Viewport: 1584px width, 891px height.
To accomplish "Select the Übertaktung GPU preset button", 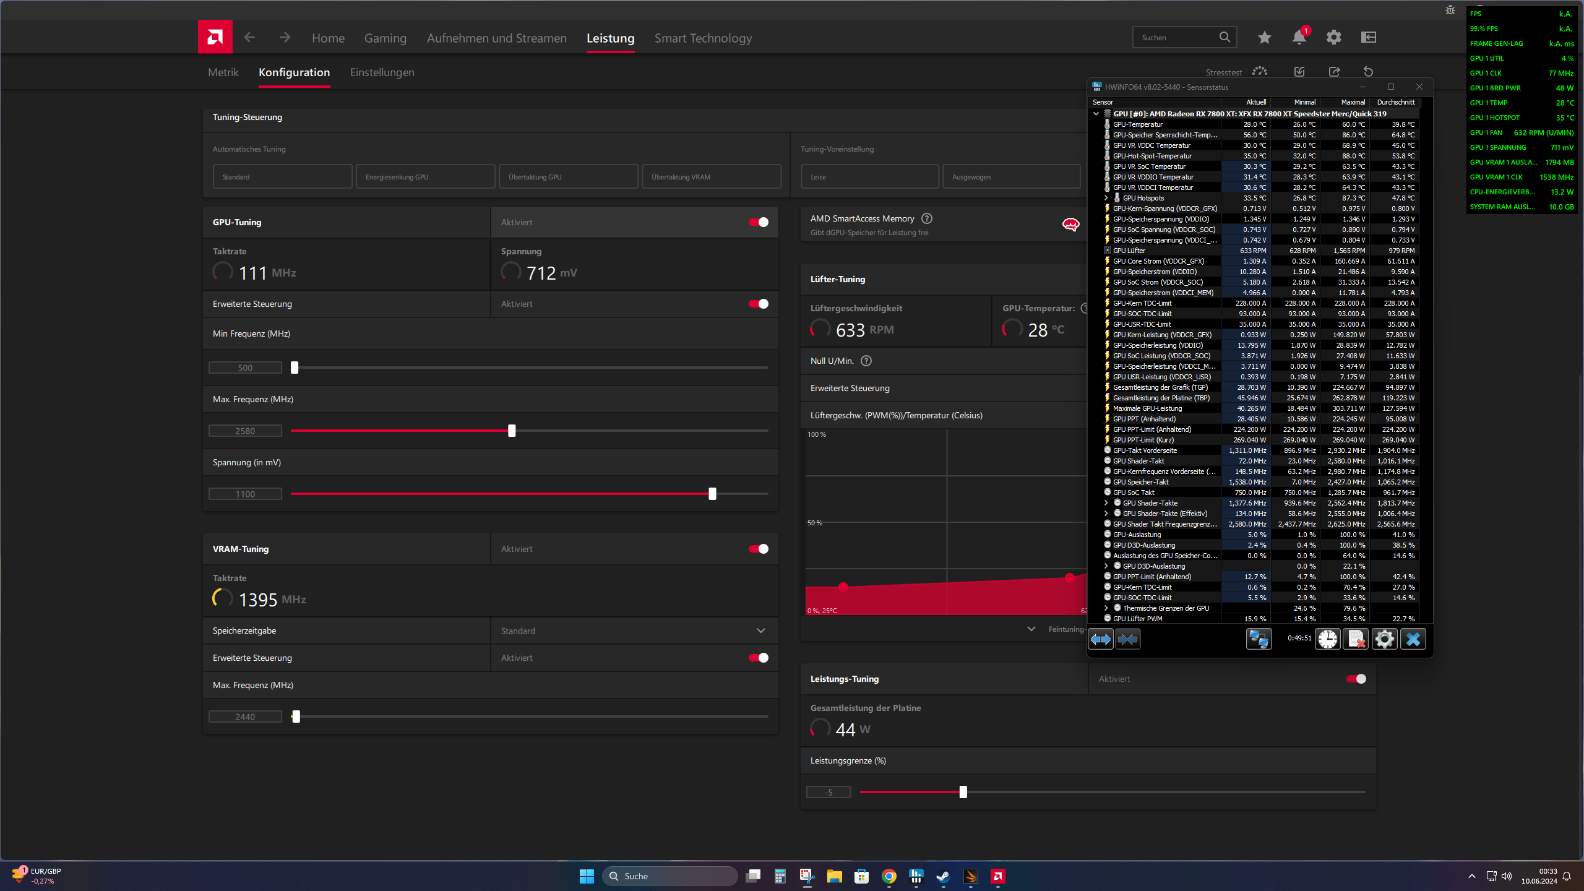I will 568,177.
